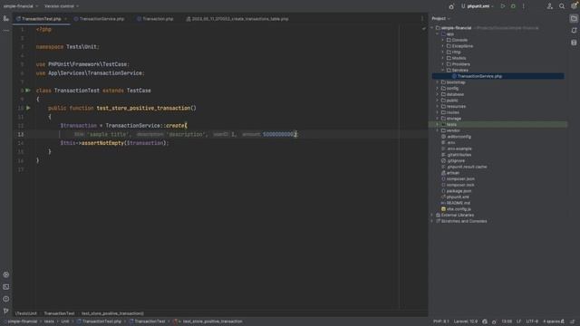Expand the Exceptions folder

tap(443, 46)
